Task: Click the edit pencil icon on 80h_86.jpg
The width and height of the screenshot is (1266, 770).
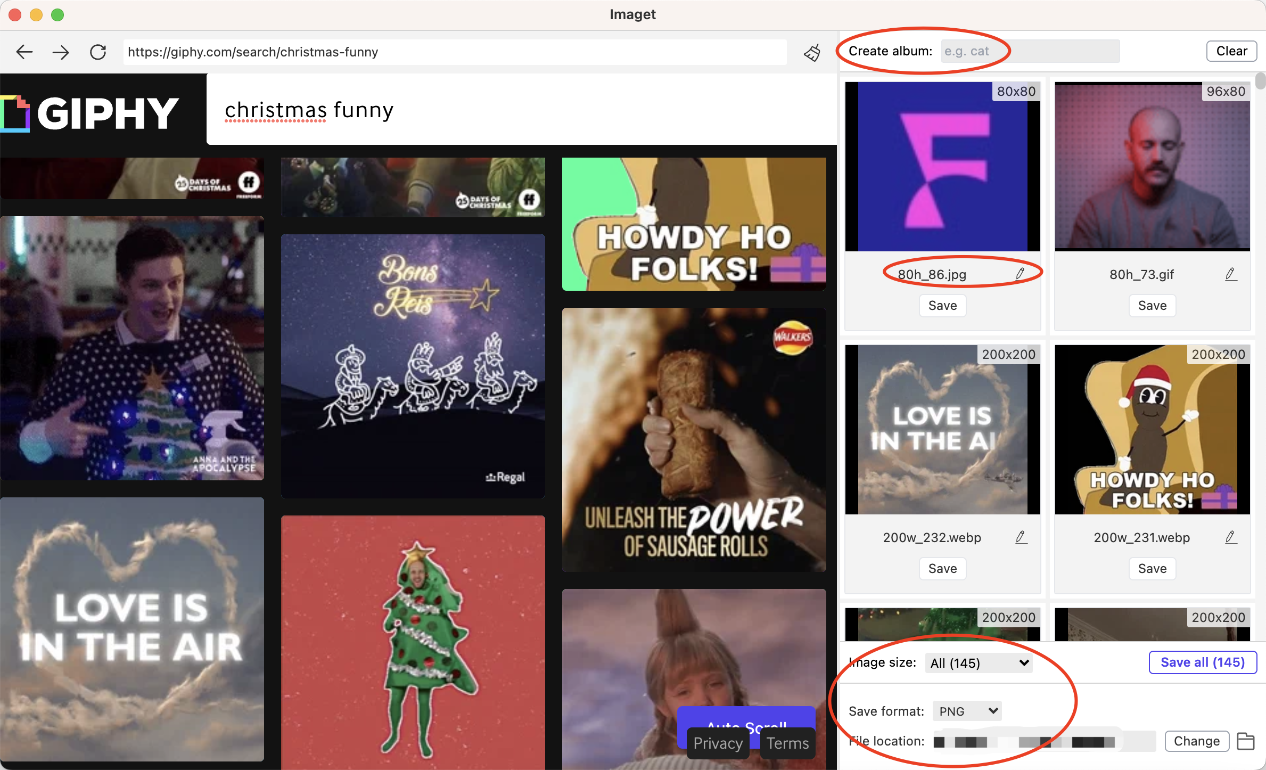Action: coord(1019,274)
